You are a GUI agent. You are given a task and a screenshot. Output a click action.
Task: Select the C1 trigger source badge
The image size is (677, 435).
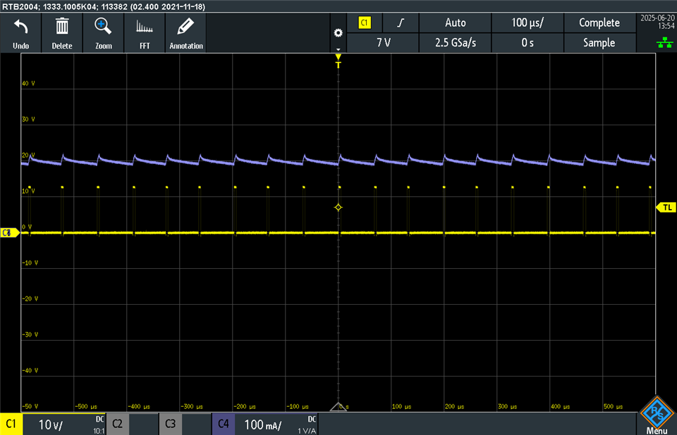[365, 23]
